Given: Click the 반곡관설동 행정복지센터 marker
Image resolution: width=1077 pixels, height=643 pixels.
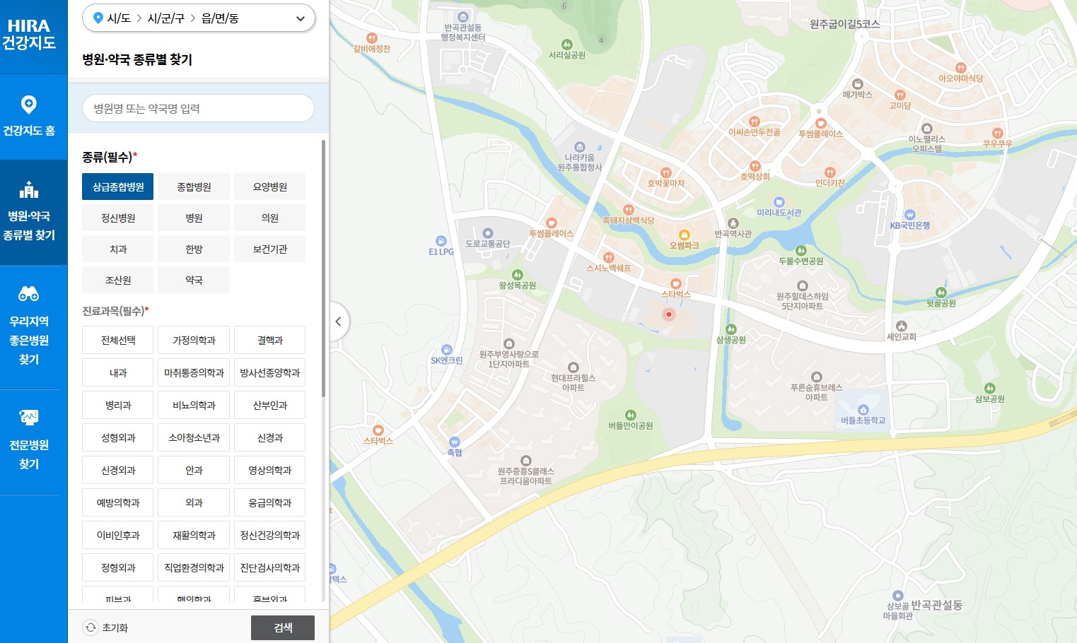Looking at the screenshot, I should point(463,17).
